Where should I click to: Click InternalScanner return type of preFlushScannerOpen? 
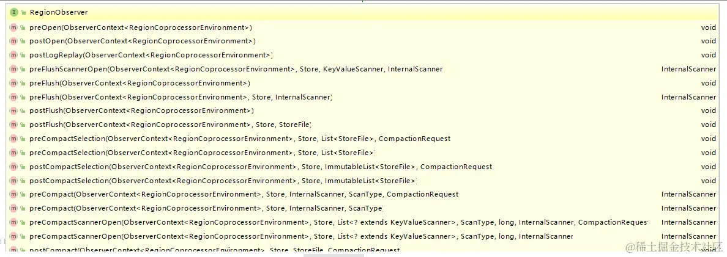[689, 70]
